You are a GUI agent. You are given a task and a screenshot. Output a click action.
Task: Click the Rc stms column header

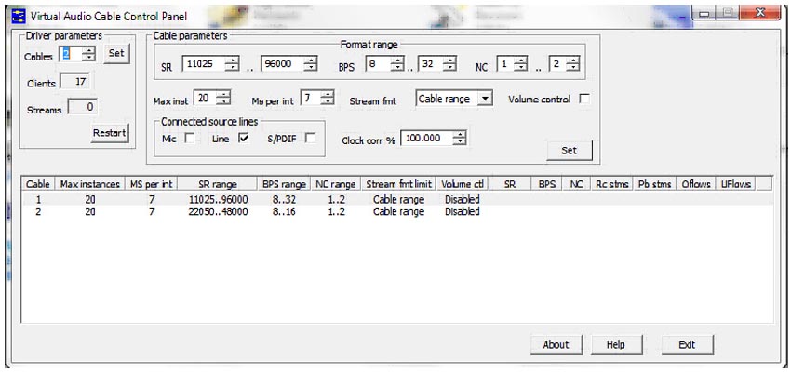(612, 184)
